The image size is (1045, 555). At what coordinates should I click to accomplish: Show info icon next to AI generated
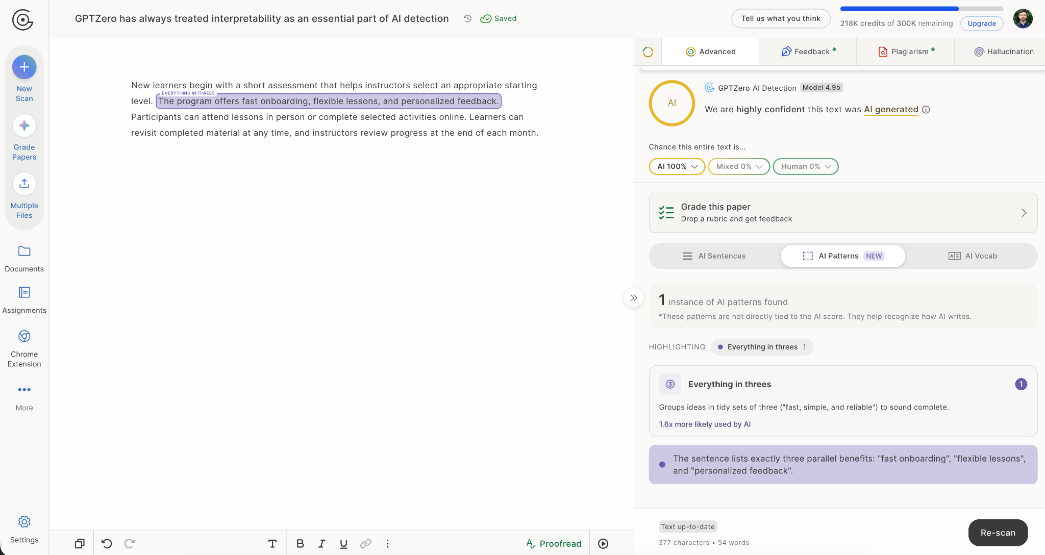(x=926, y=110)
